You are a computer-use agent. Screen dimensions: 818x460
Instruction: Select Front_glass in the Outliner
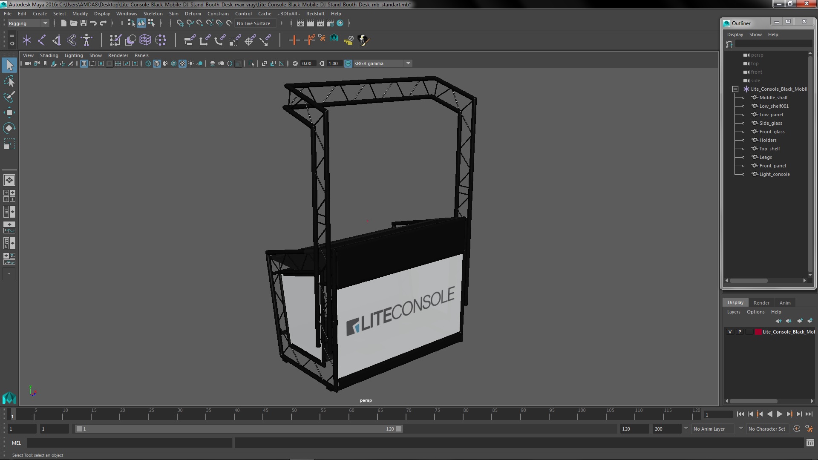[772, 132]
